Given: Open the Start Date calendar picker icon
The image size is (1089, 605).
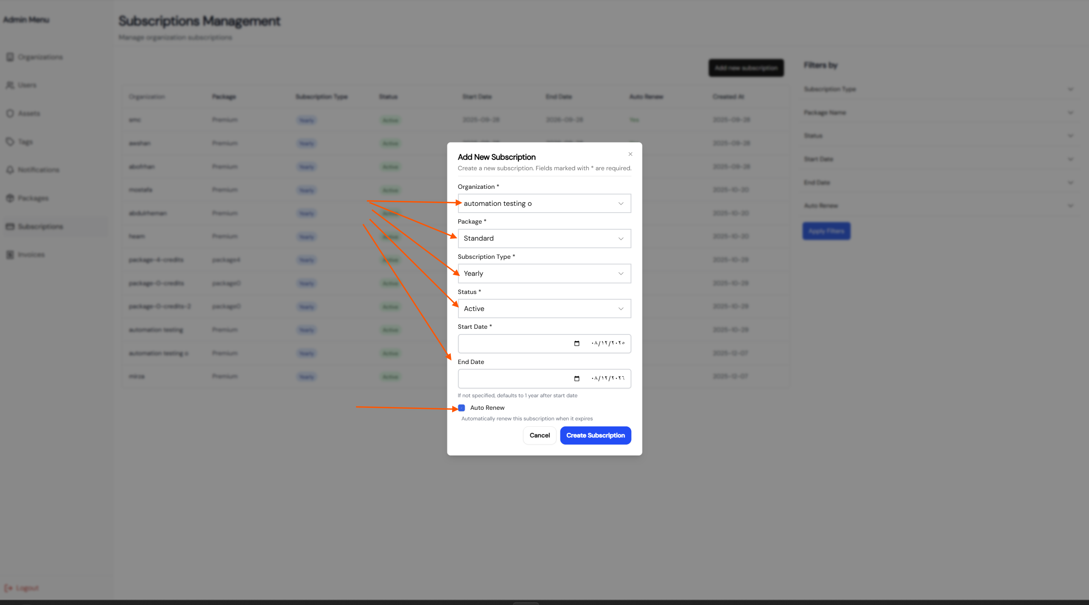Looking at the screenshot, I should pos(577,343).
